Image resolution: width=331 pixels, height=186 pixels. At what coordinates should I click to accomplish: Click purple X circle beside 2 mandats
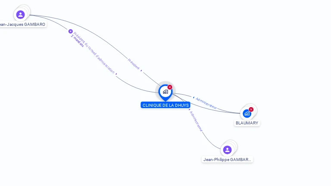(x=71, y=31)
